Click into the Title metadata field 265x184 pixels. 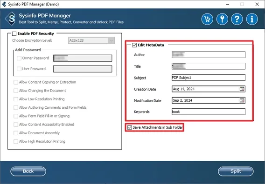[209, 66]
